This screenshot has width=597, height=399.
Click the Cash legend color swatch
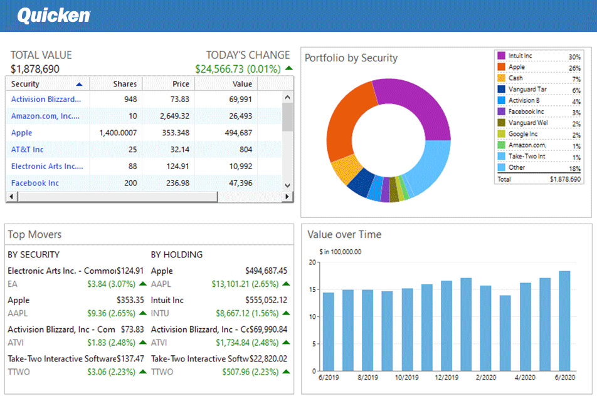pyautogui.click(x=502, y=78)
